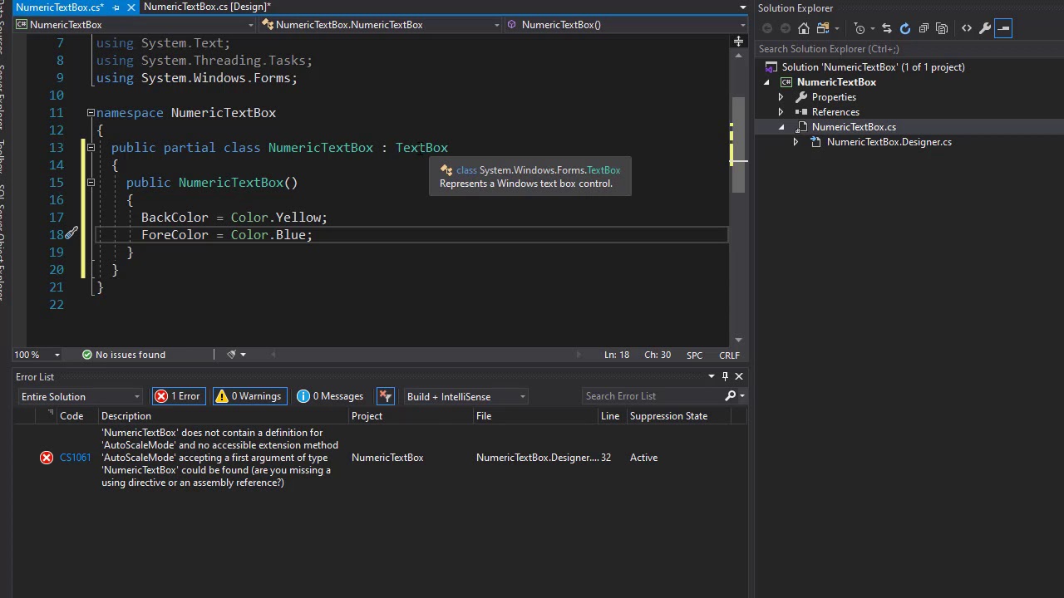Click the CRLF line ending indicator
The image size is (1064, 598).
pos(729,355)
